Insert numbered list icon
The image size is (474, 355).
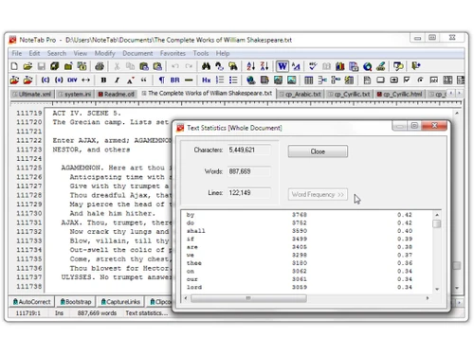tap(220, 80)
